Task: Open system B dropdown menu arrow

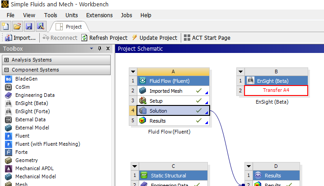Action: [x=240, y=72]
